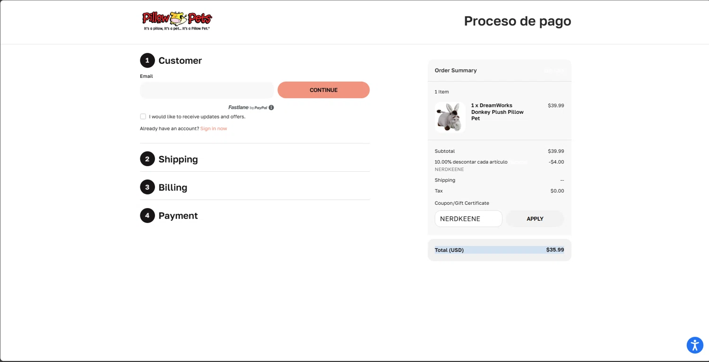Click the Fastlane by PayPal text
This screenshot has height=362, width=709.
point(248,108)
